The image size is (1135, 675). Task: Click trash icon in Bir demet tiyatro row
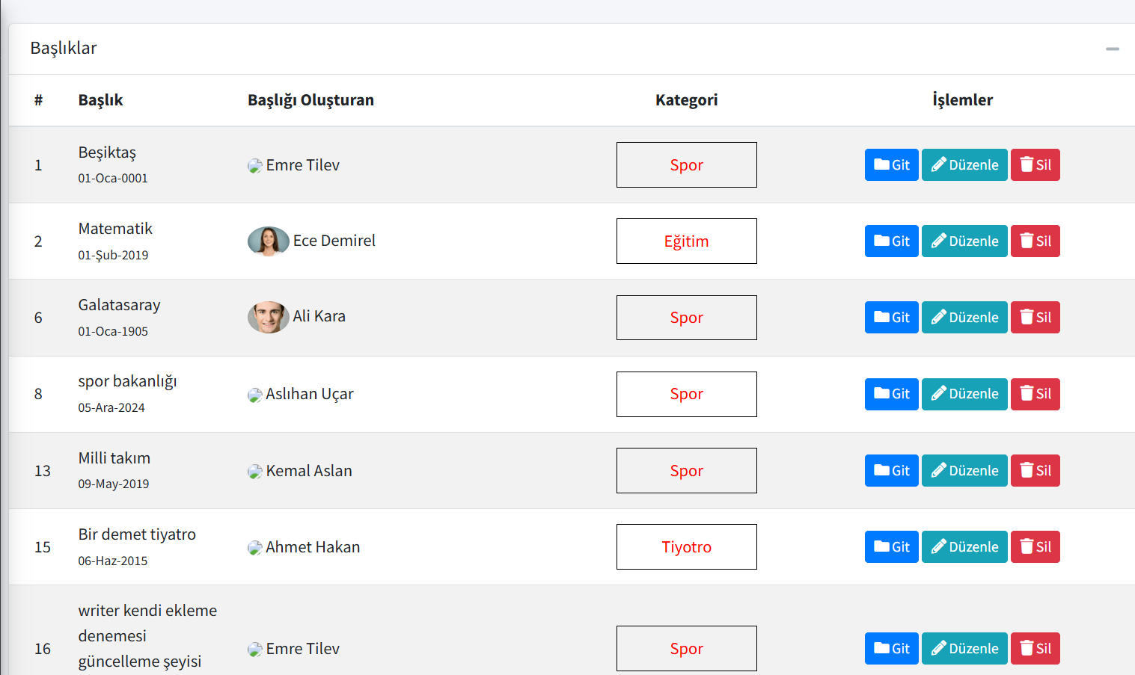[1027, 546]
